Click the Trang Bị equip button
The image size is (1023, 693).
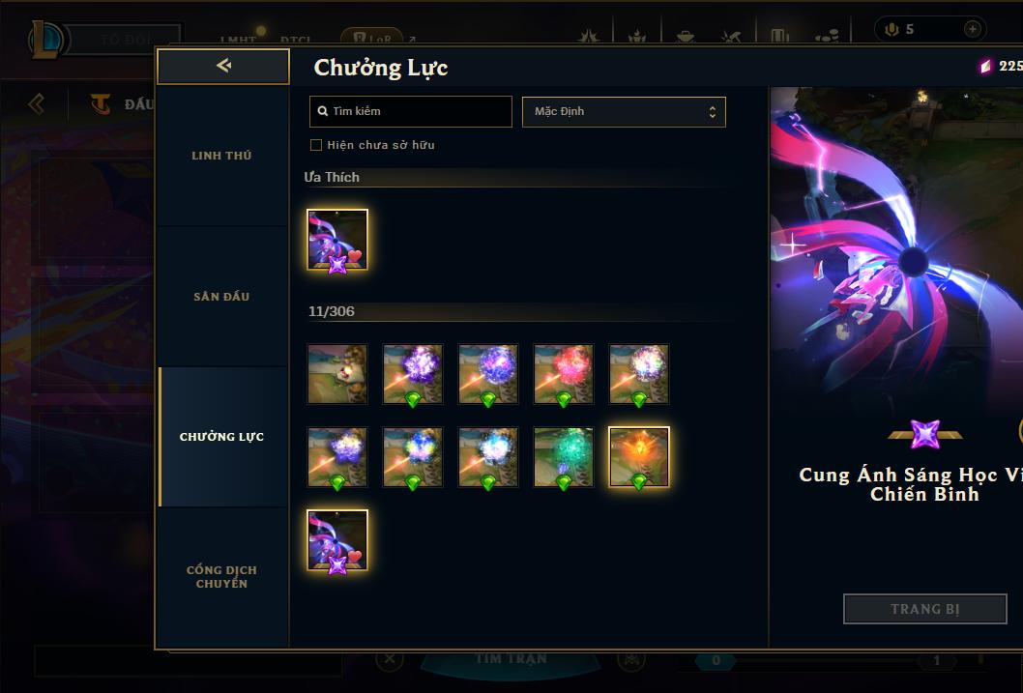pos(925,609)
